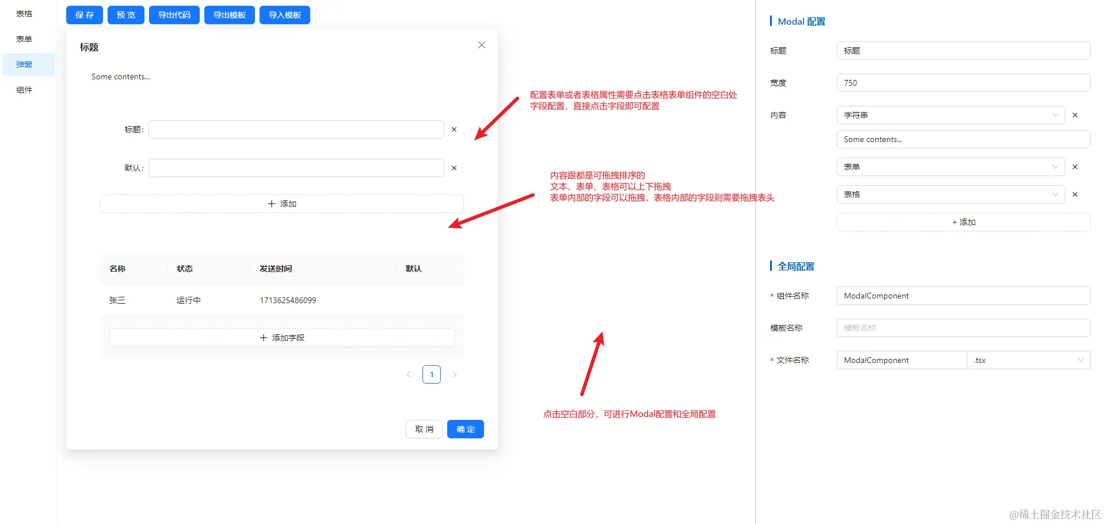The width and height of the screenshot is (1105, 524).
Task: Focus the 宽度 input showing 750
Action: click(x=963, y=83)
